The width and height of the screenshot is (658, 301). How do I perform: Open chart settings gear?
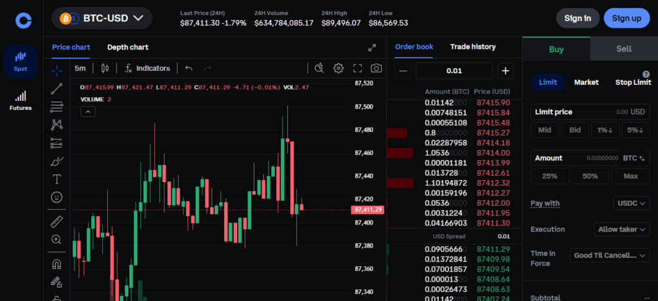[x=339, y=68]
